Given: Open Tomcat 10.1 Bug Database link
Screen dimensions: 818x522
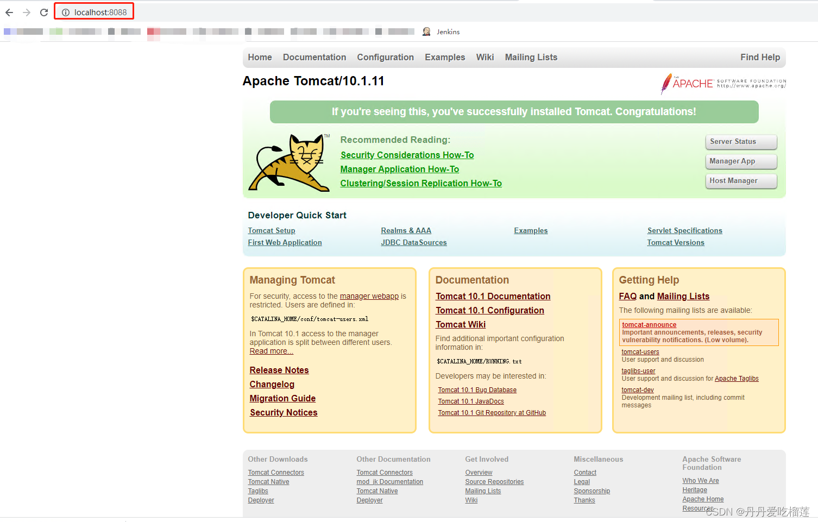Looking at the screenshot, I should coord(477,390).
